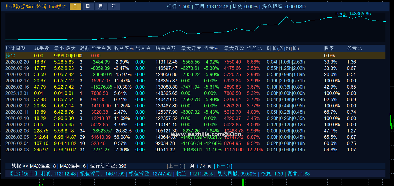The width and height of the screenshot is (394, 186).
Task: Click return rate -26.82%
Action: [123, 131]
